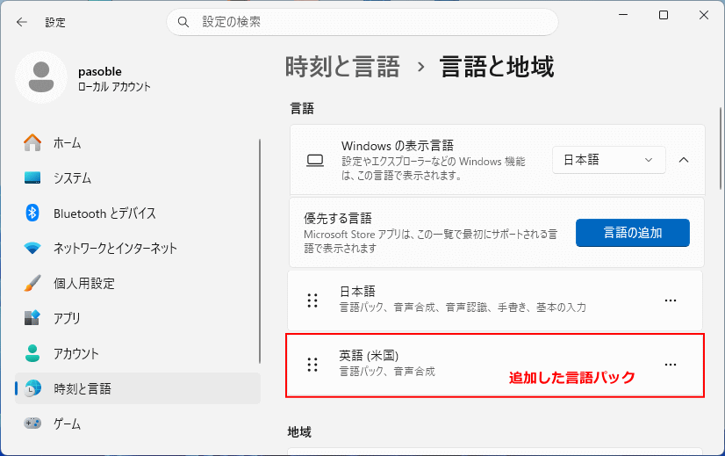Screen dimensions: 725x456
Task: Click the 言語の追加 button
Action: [x=633, y=233]
